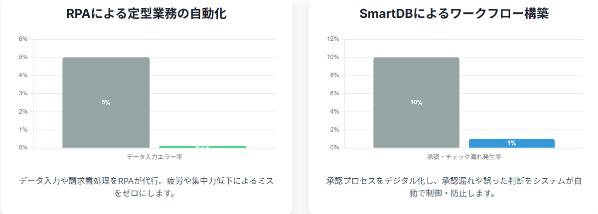Click the heading RPAによる定型業務の自動化
Screen dimensions: 598x214
pos(146,14)
